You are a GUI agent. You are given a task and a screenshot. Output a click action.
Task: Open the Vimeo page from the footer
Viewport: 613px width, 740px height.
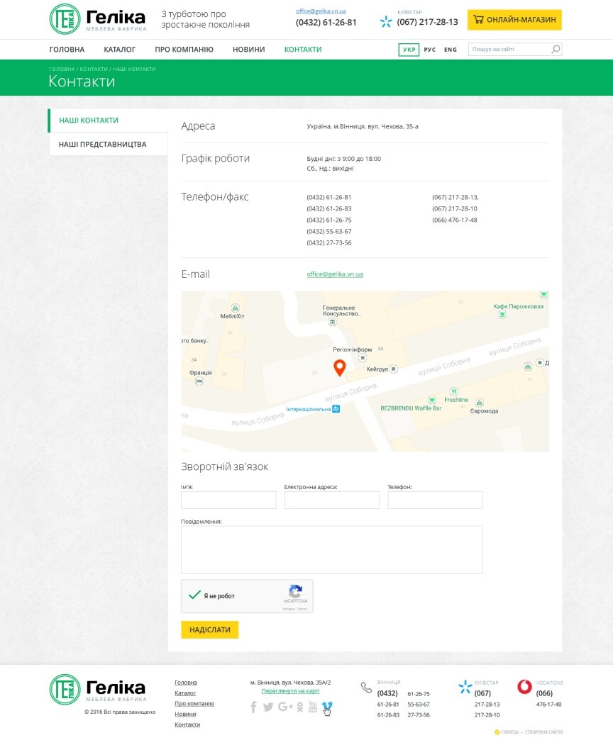pos(327,707)
